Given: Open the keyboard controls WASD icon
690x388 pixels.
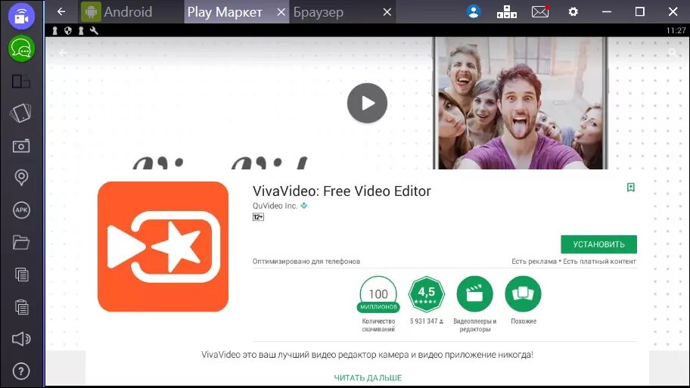Looking at the screenshot, I should [506, 12].
